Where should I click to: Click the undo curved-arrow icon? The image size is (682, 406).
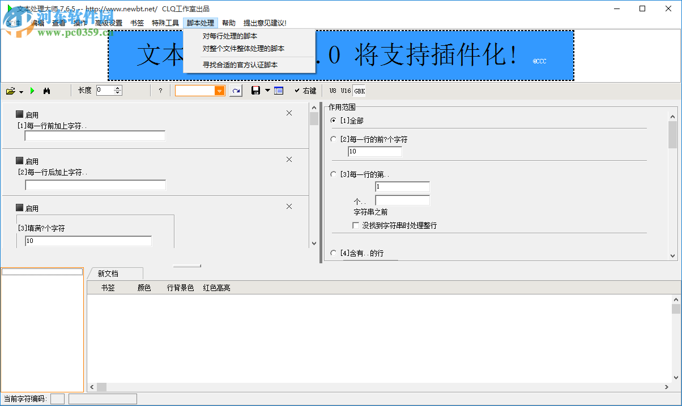point(236,90)
